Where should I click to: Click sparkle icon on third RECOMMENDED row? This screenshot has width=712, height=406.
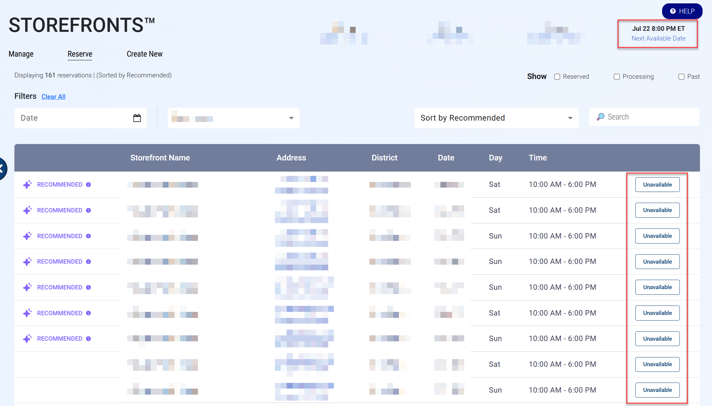27,236
